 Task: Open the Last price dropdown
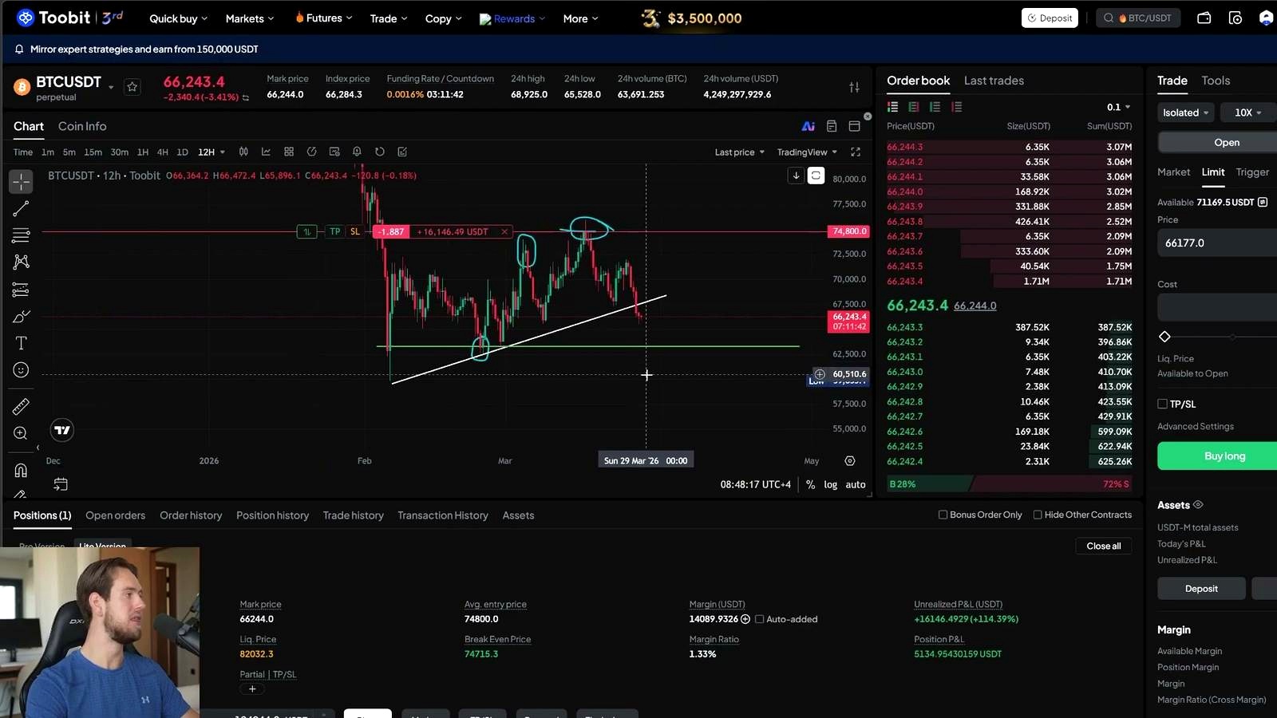click(x=739, y=152)
